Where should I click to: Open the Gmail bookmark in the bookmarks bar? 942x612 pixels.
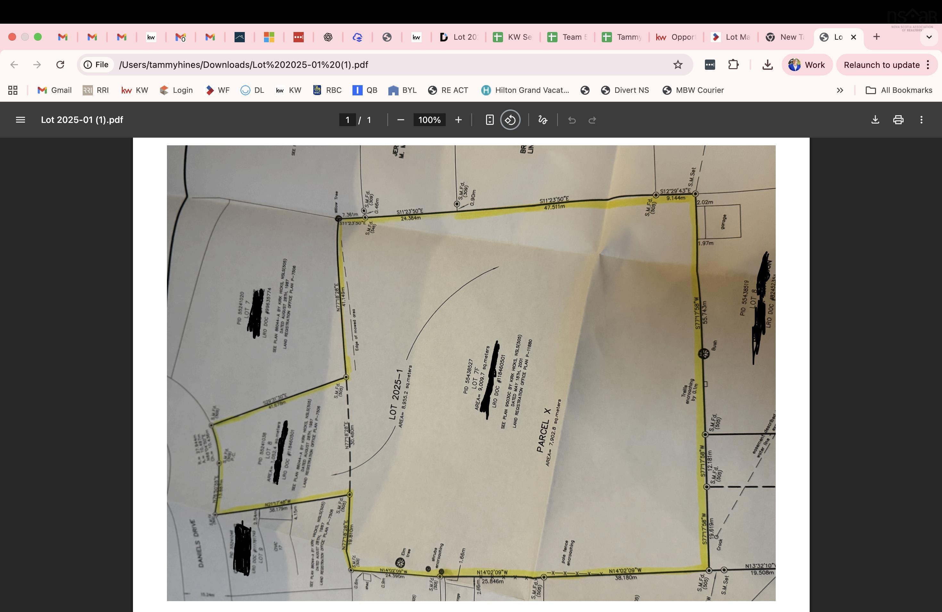[54, 90]
